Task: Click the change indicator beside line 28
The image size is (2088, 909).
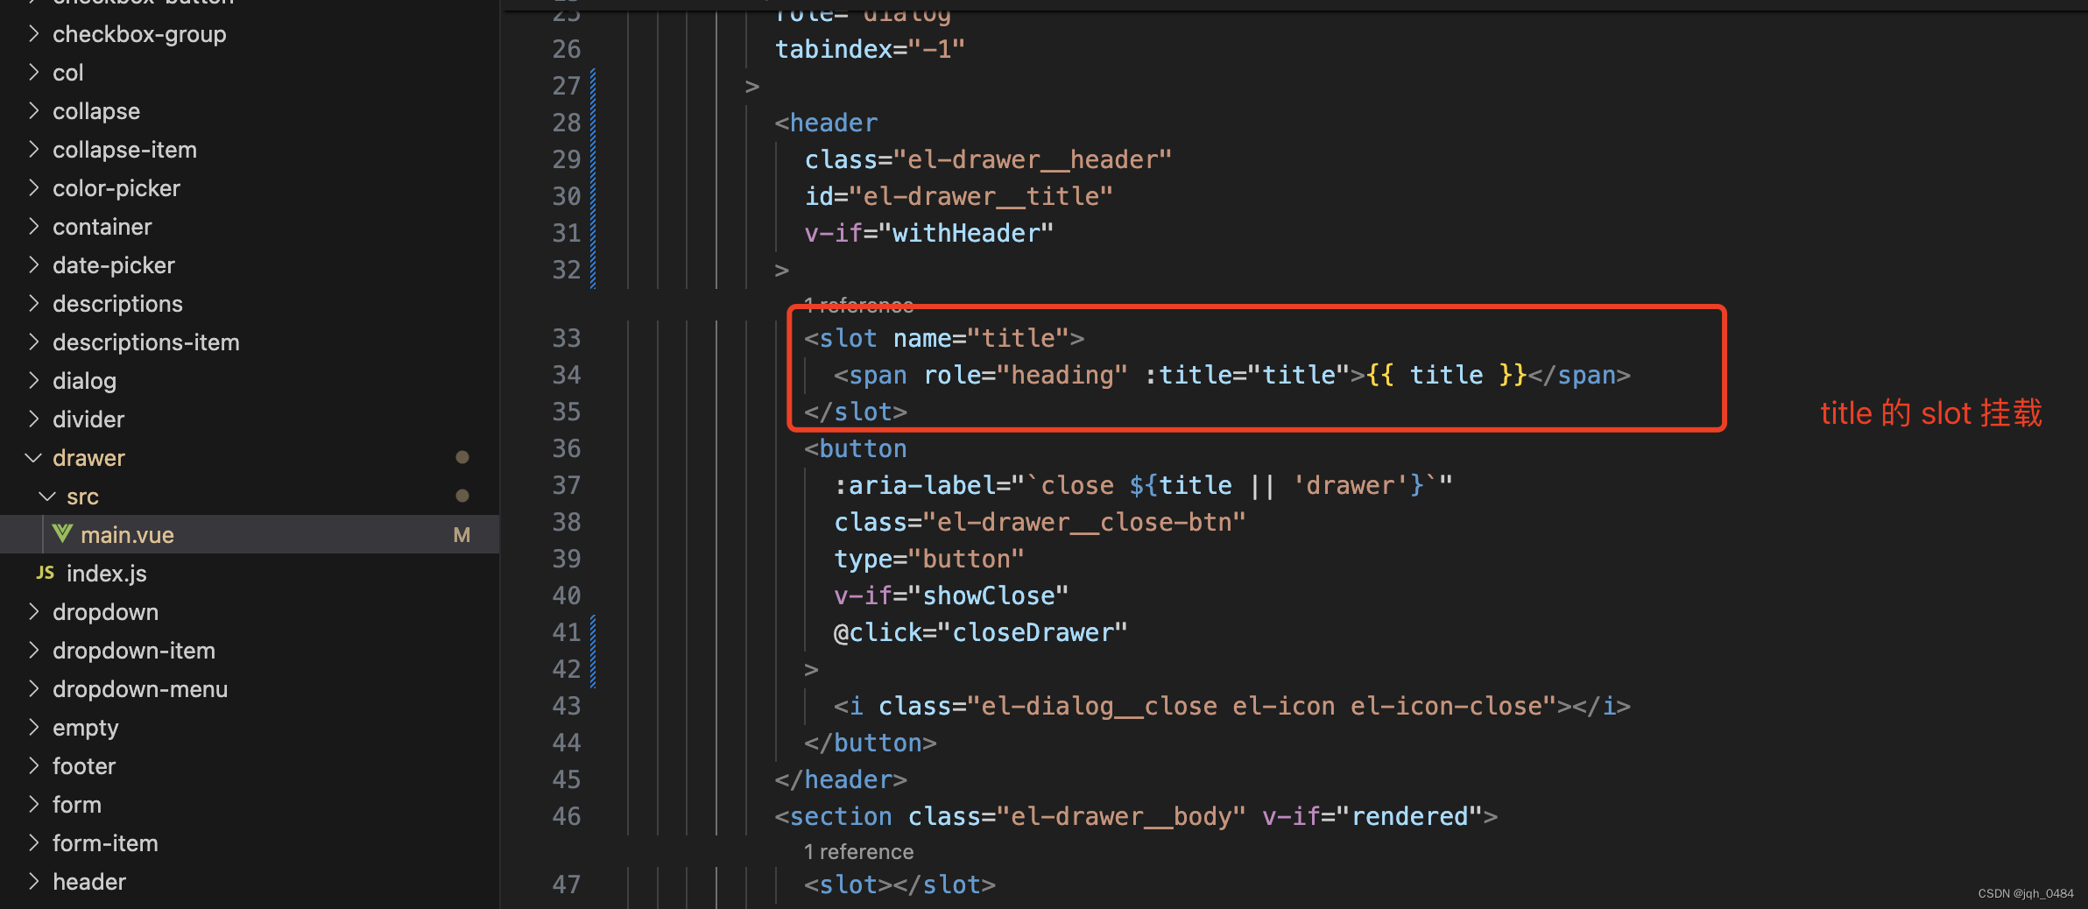Action: click(x=594, y=123)
